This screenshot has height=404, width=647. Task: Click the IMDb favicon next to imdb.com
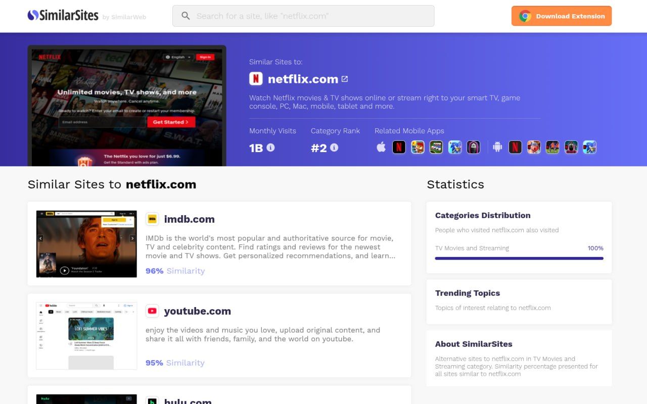pos(152,219)
